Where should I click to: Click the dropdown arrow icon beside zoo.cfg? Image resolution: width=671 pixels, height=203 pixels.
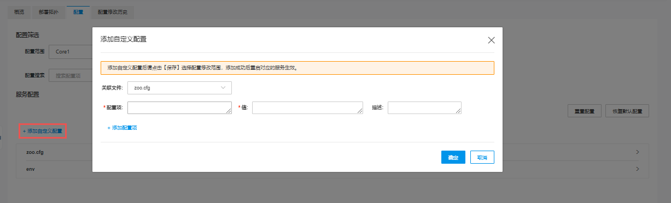(x=223, y=88)
